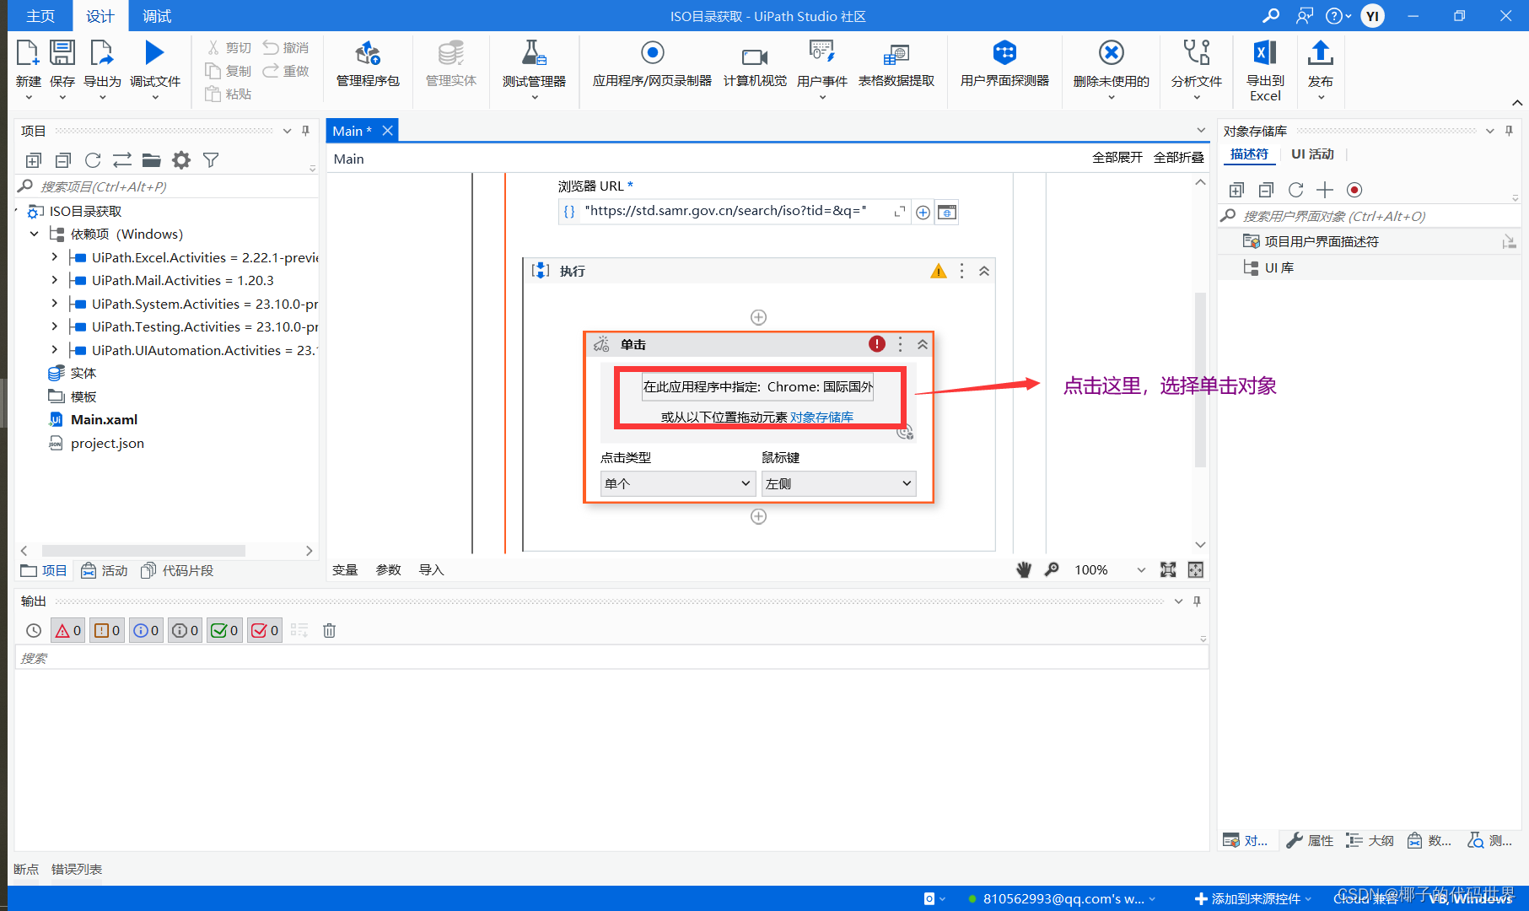
Task: Click 全部折叠 collapse all
Action: pos(1179,158)
